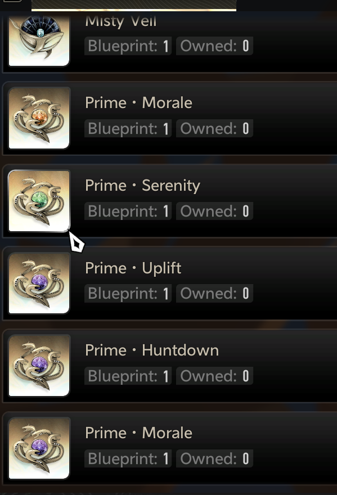Click the Owned count under Misty Veil

point(214,46)
